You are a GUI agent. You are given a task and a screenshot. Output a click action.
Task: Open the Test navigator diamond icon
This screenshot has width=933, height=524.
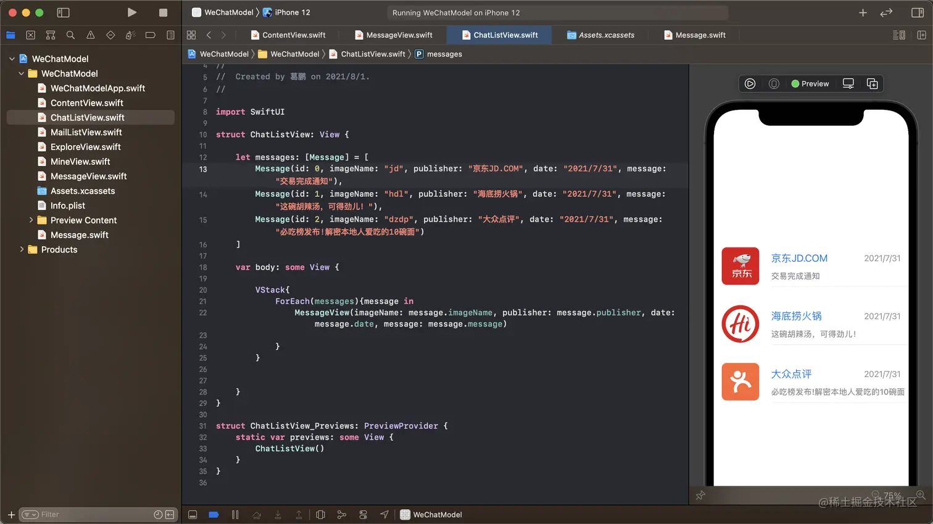[x=110, y=35]
